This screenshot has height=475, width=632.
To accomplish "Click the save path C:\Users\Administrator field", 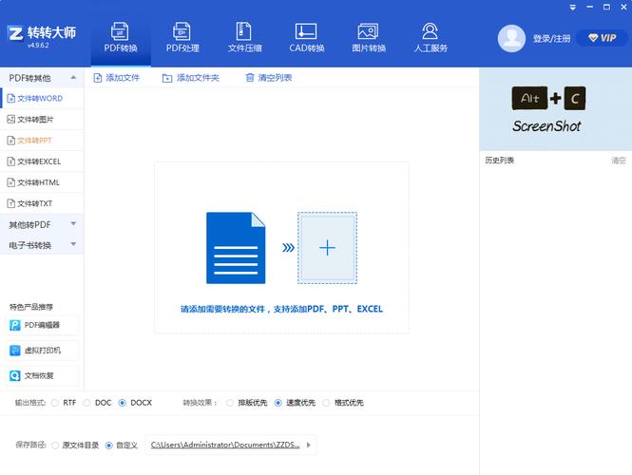I will pyautogui.click(x=225, y=446).
